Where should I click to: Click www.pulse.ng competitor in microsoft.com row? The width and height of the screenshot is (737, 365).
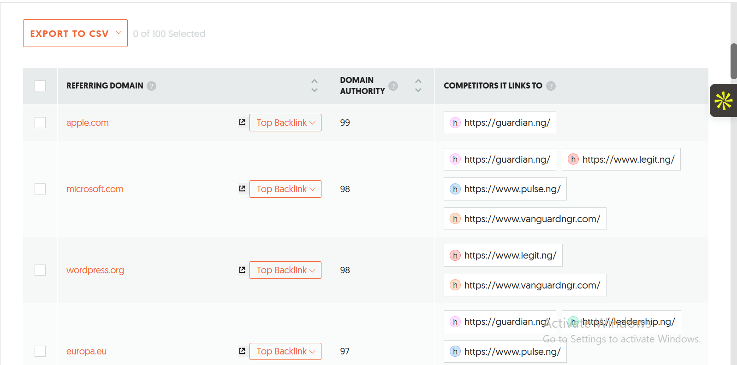pos(505,189)
